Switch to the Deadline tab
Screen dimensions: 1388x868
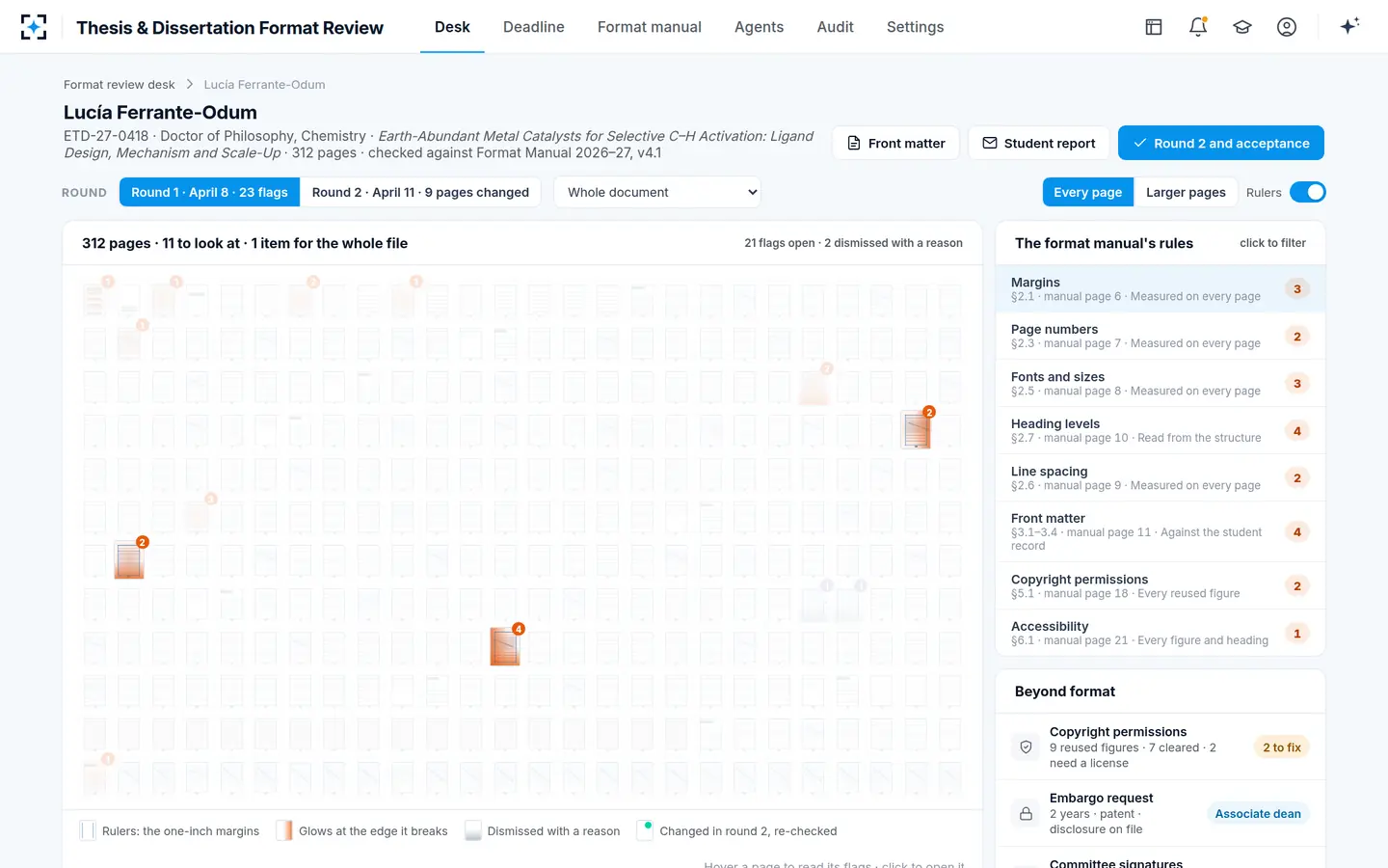[x=534, y=27]
